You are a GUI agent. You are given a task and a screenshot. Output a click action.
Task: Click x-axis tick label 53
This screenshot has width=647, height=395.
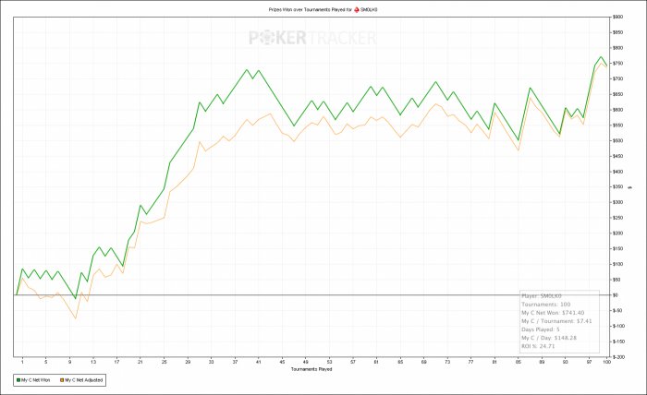329,362
